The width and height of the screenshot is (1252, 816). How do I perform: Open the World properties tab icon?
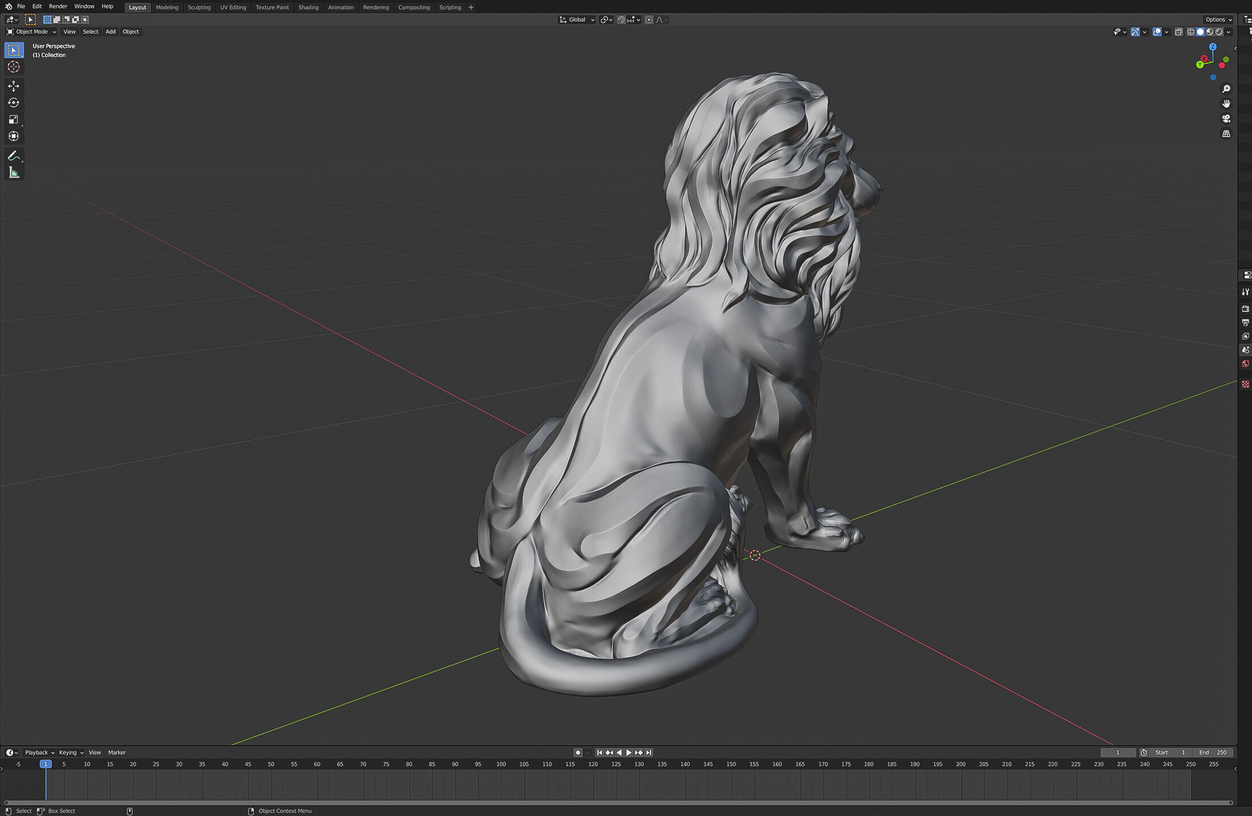tap(1246, 364)
